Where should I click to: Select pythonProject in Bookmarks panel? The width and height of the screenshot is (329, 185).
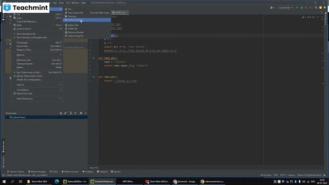46,117
